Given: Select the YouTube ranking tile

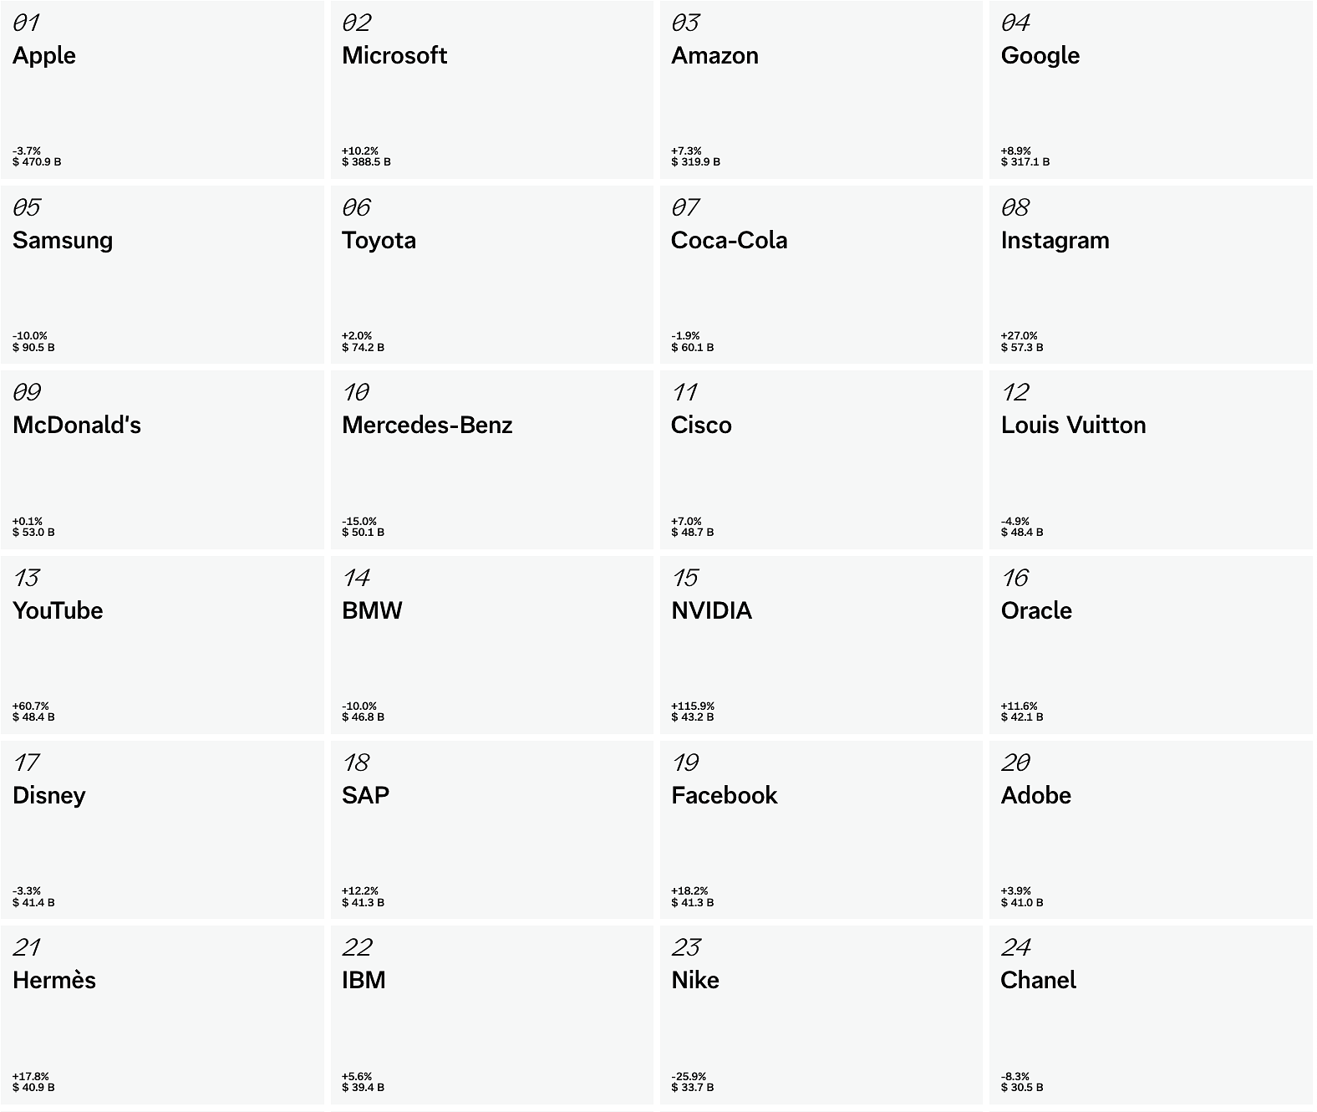Looking at the screenshot, I should [162, 645].
